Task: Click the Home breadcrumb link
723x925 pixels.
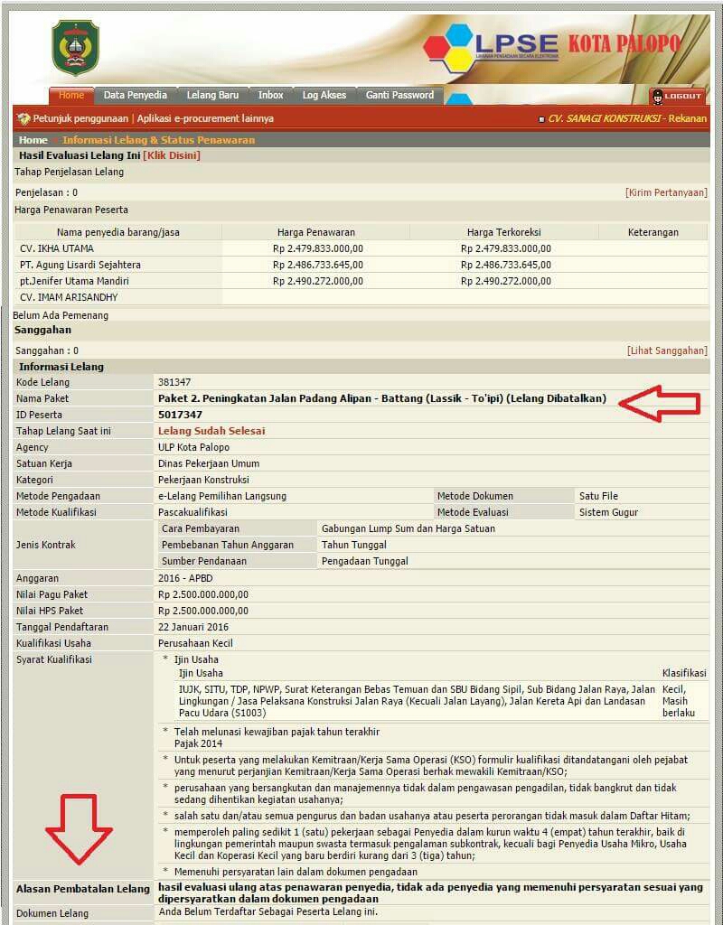Action: click(33, 140)
